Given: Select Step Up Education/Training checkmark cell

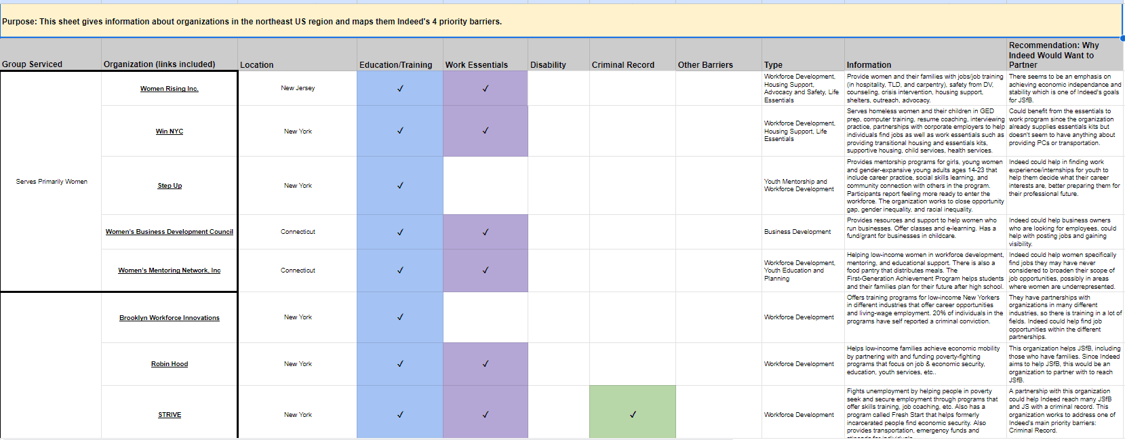Looking at the screenshot, I should click(x=400, y=186).
